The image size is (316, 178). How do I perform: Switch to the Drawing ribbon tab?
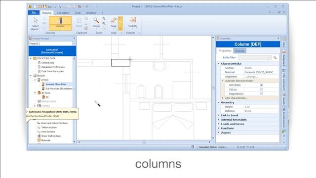coord(47,13)
